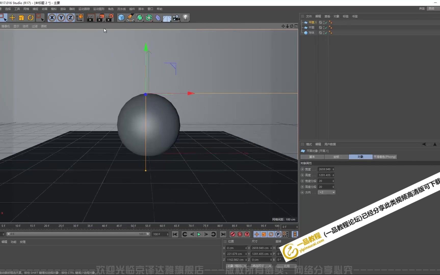Switch to the 坐标 attribute tab
Screen dimensions: 440x275
(336, 157)
